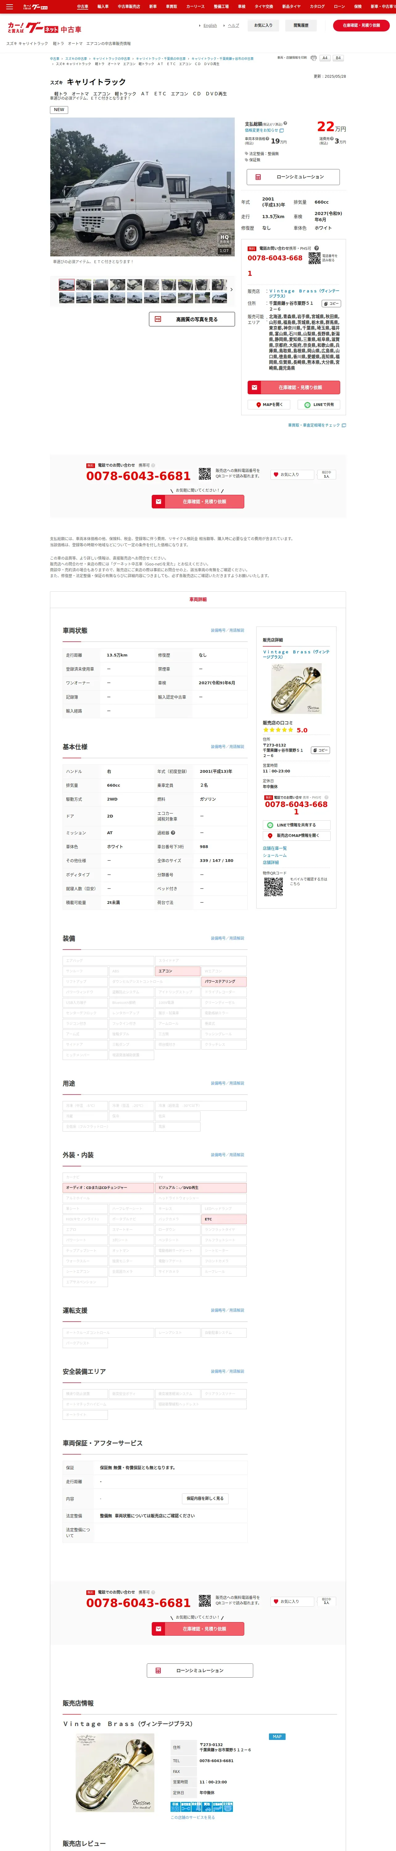Click the help icon beside 携帯・PHS可 in the top contact box

click(316, 248)
